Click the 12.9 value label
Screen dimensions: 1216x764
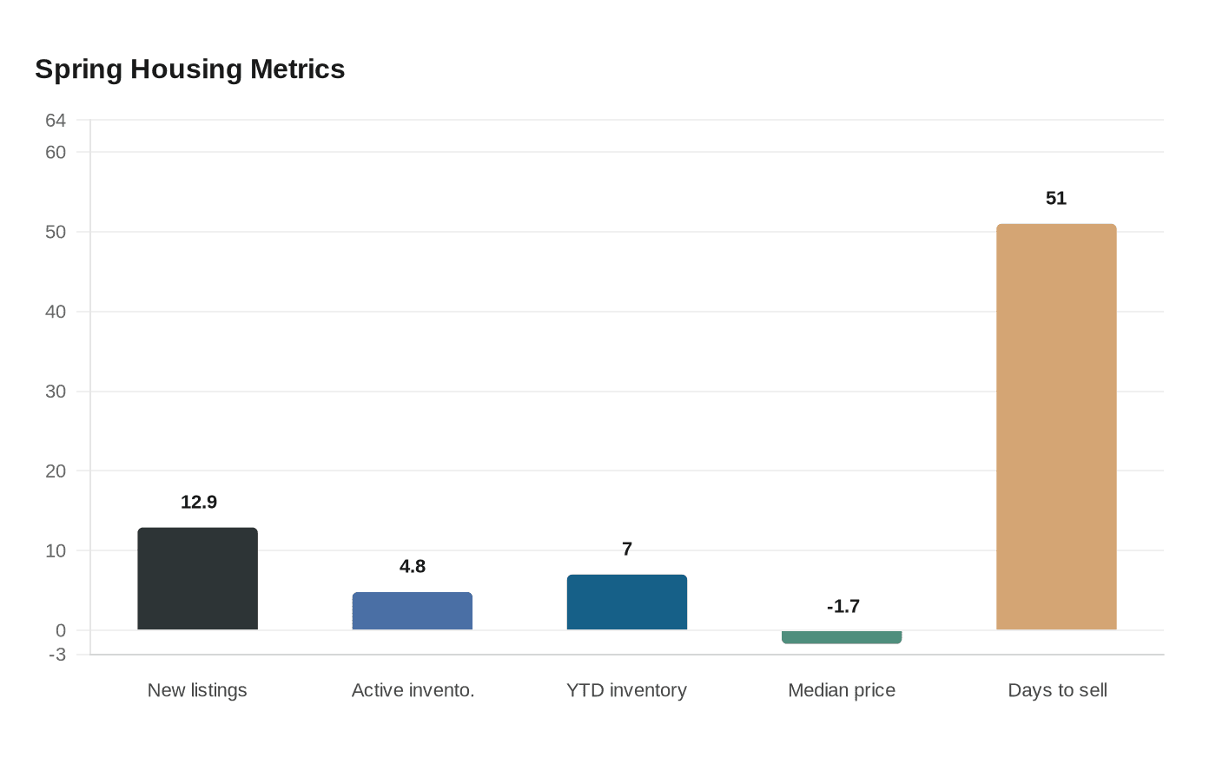point(199,502)
